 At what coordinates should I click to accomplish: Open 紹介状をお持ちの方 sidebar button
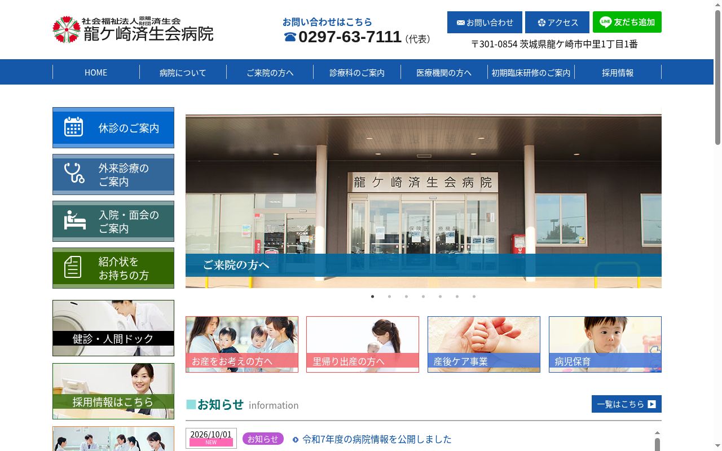(x=113, y=268)
